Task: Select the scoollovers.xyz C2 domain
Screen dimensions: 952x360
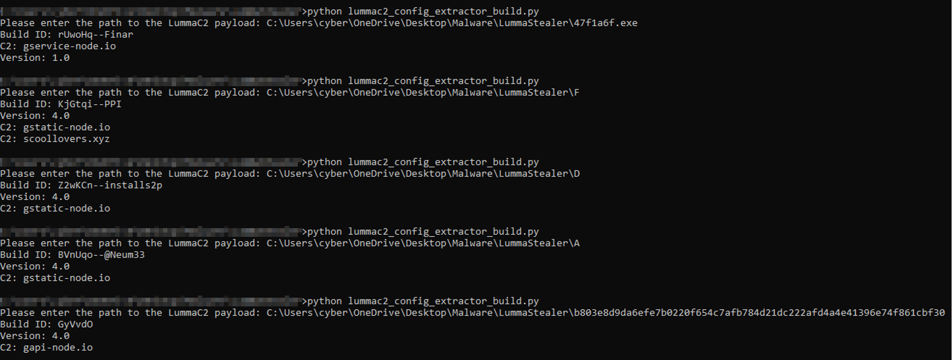Action: (x=66, y=139)
